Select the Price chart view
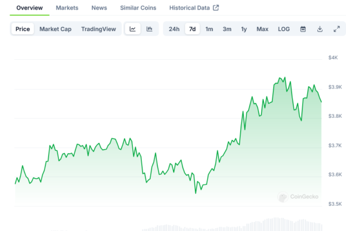The image size is (346, 231). pos(23,29)
